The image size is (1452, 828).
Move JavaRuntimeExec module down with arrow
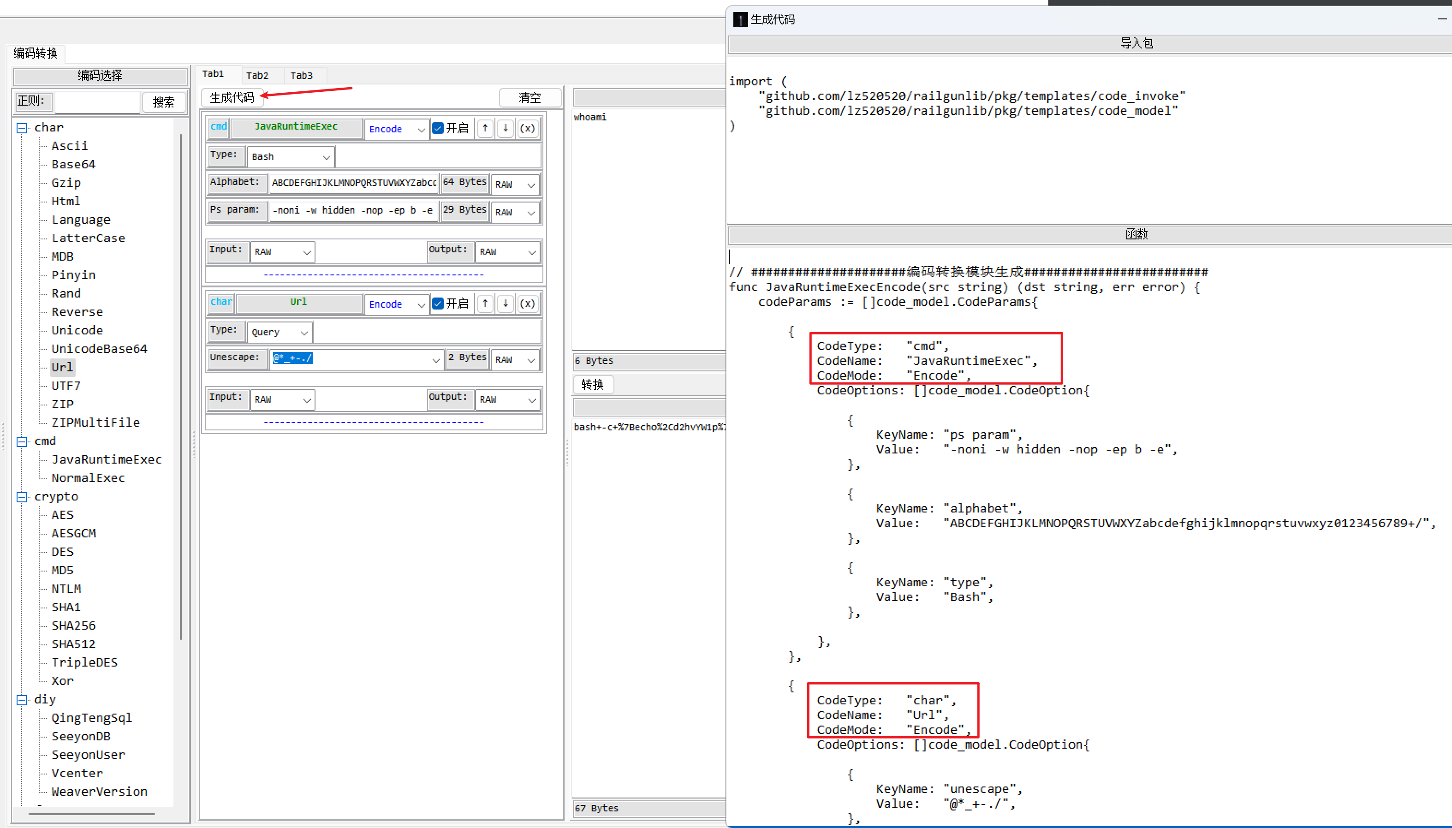[x=506, y=129]
